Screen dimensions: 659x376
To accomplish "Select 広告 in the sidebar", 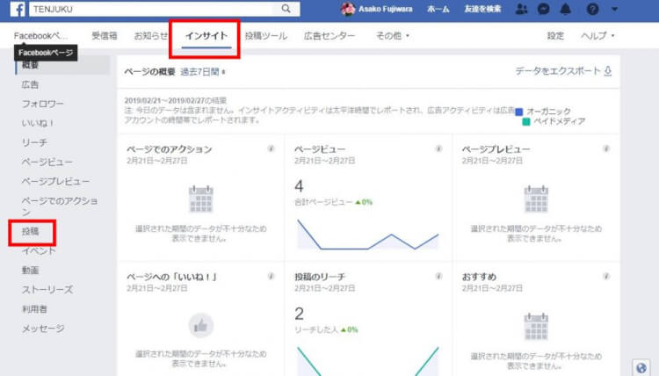I will coord(30,84).
